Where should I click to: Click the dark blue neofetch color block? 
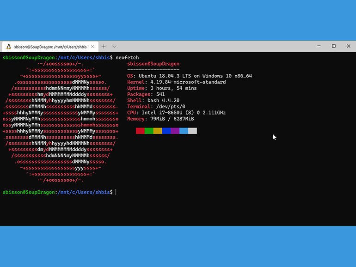(x=166, y=131)
